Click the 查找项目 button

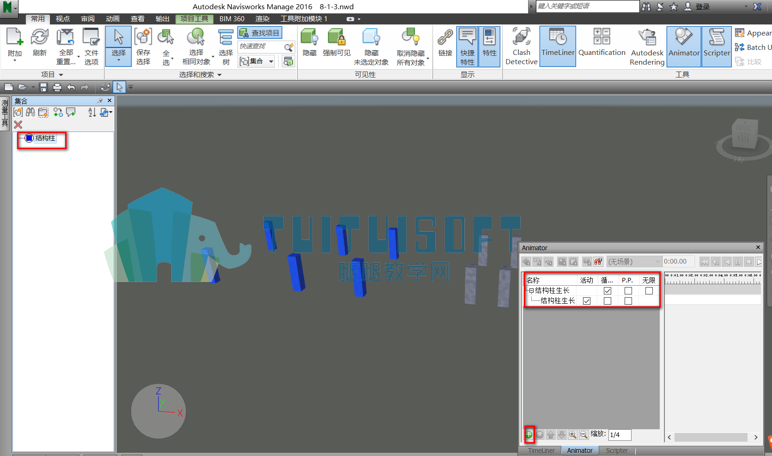(x=260, y=33)
